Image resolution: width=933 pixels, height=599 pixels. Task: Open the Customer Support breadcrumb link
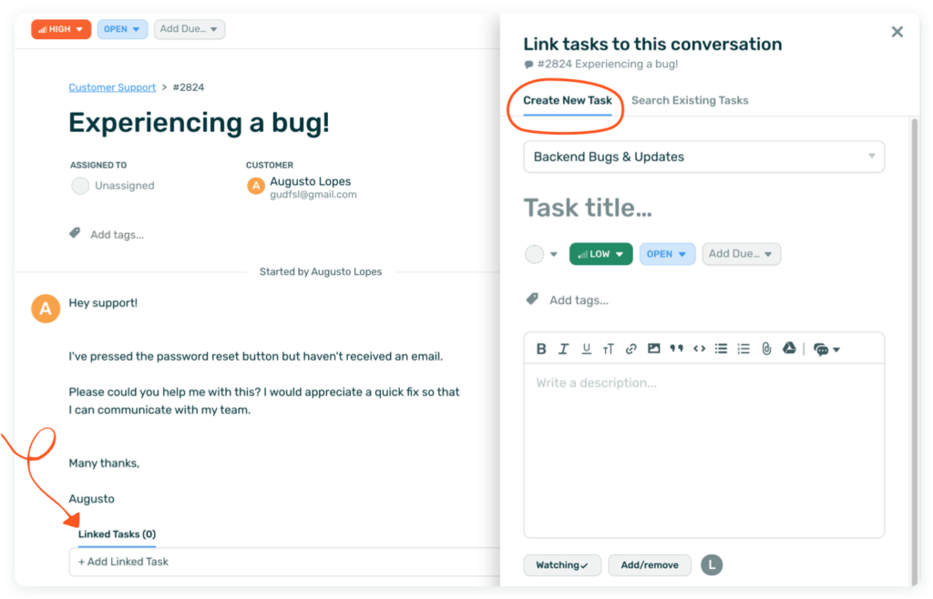112,87
